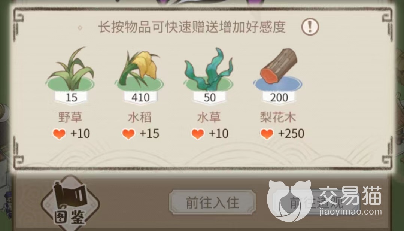
Task: Click the 水稻 quantity badge showing 410
Action: click(140, 98)
